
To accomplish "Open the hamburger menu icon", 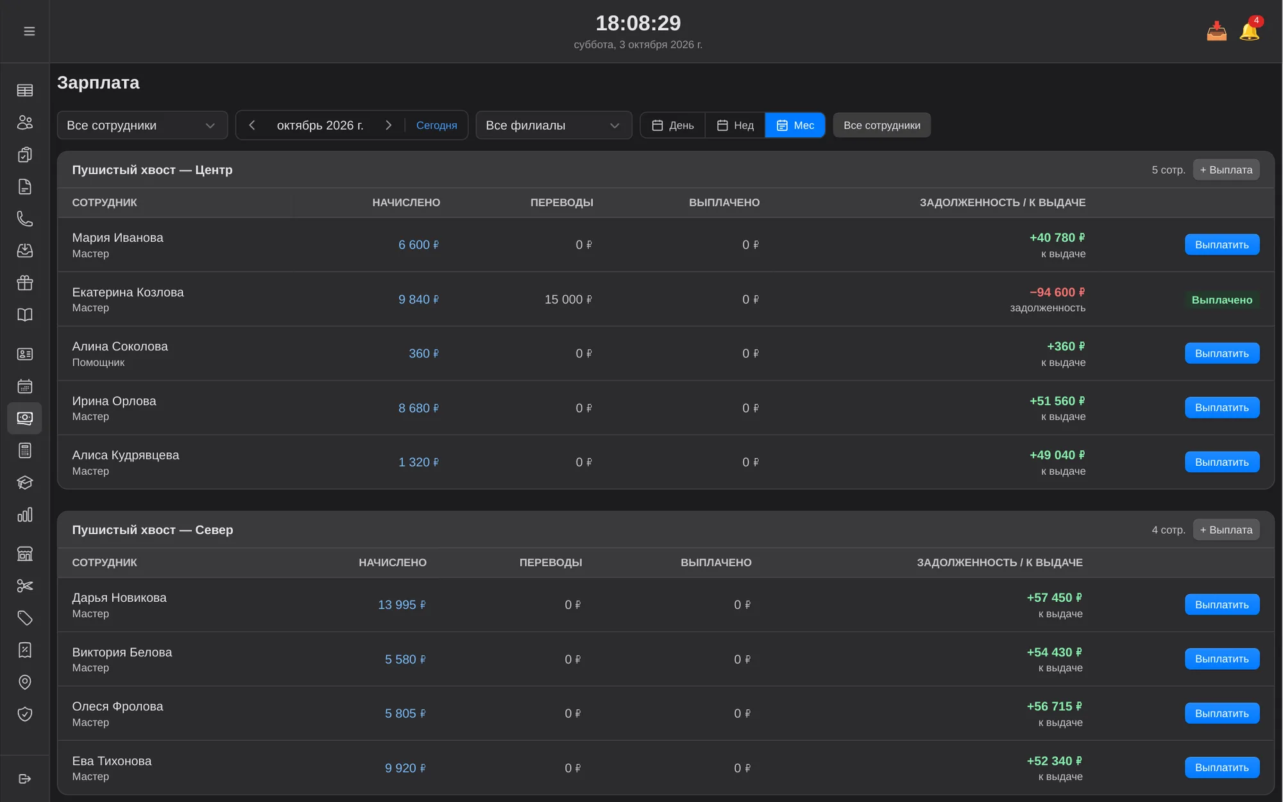I will tap(29, 31).
